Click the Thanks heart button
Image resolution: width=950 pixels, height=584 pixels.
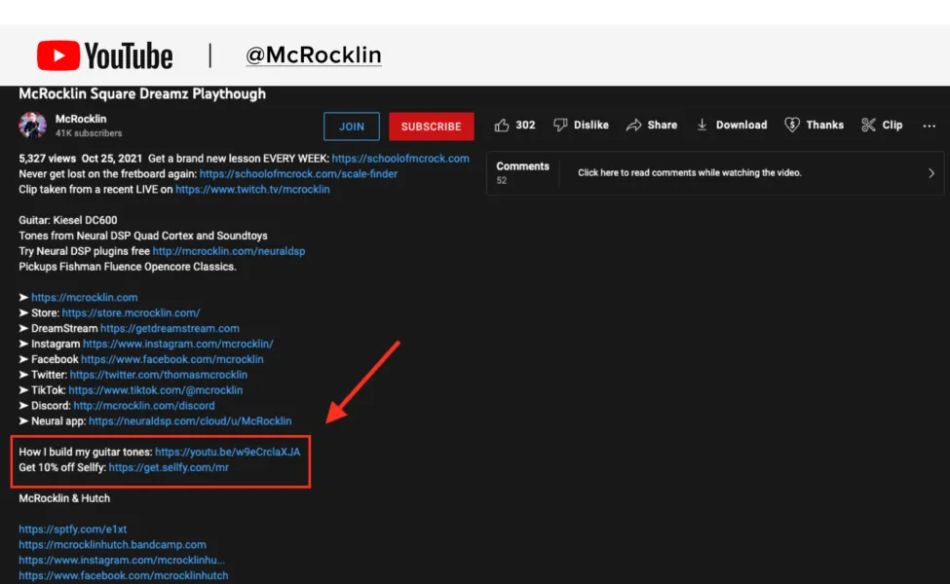[814, 126]
